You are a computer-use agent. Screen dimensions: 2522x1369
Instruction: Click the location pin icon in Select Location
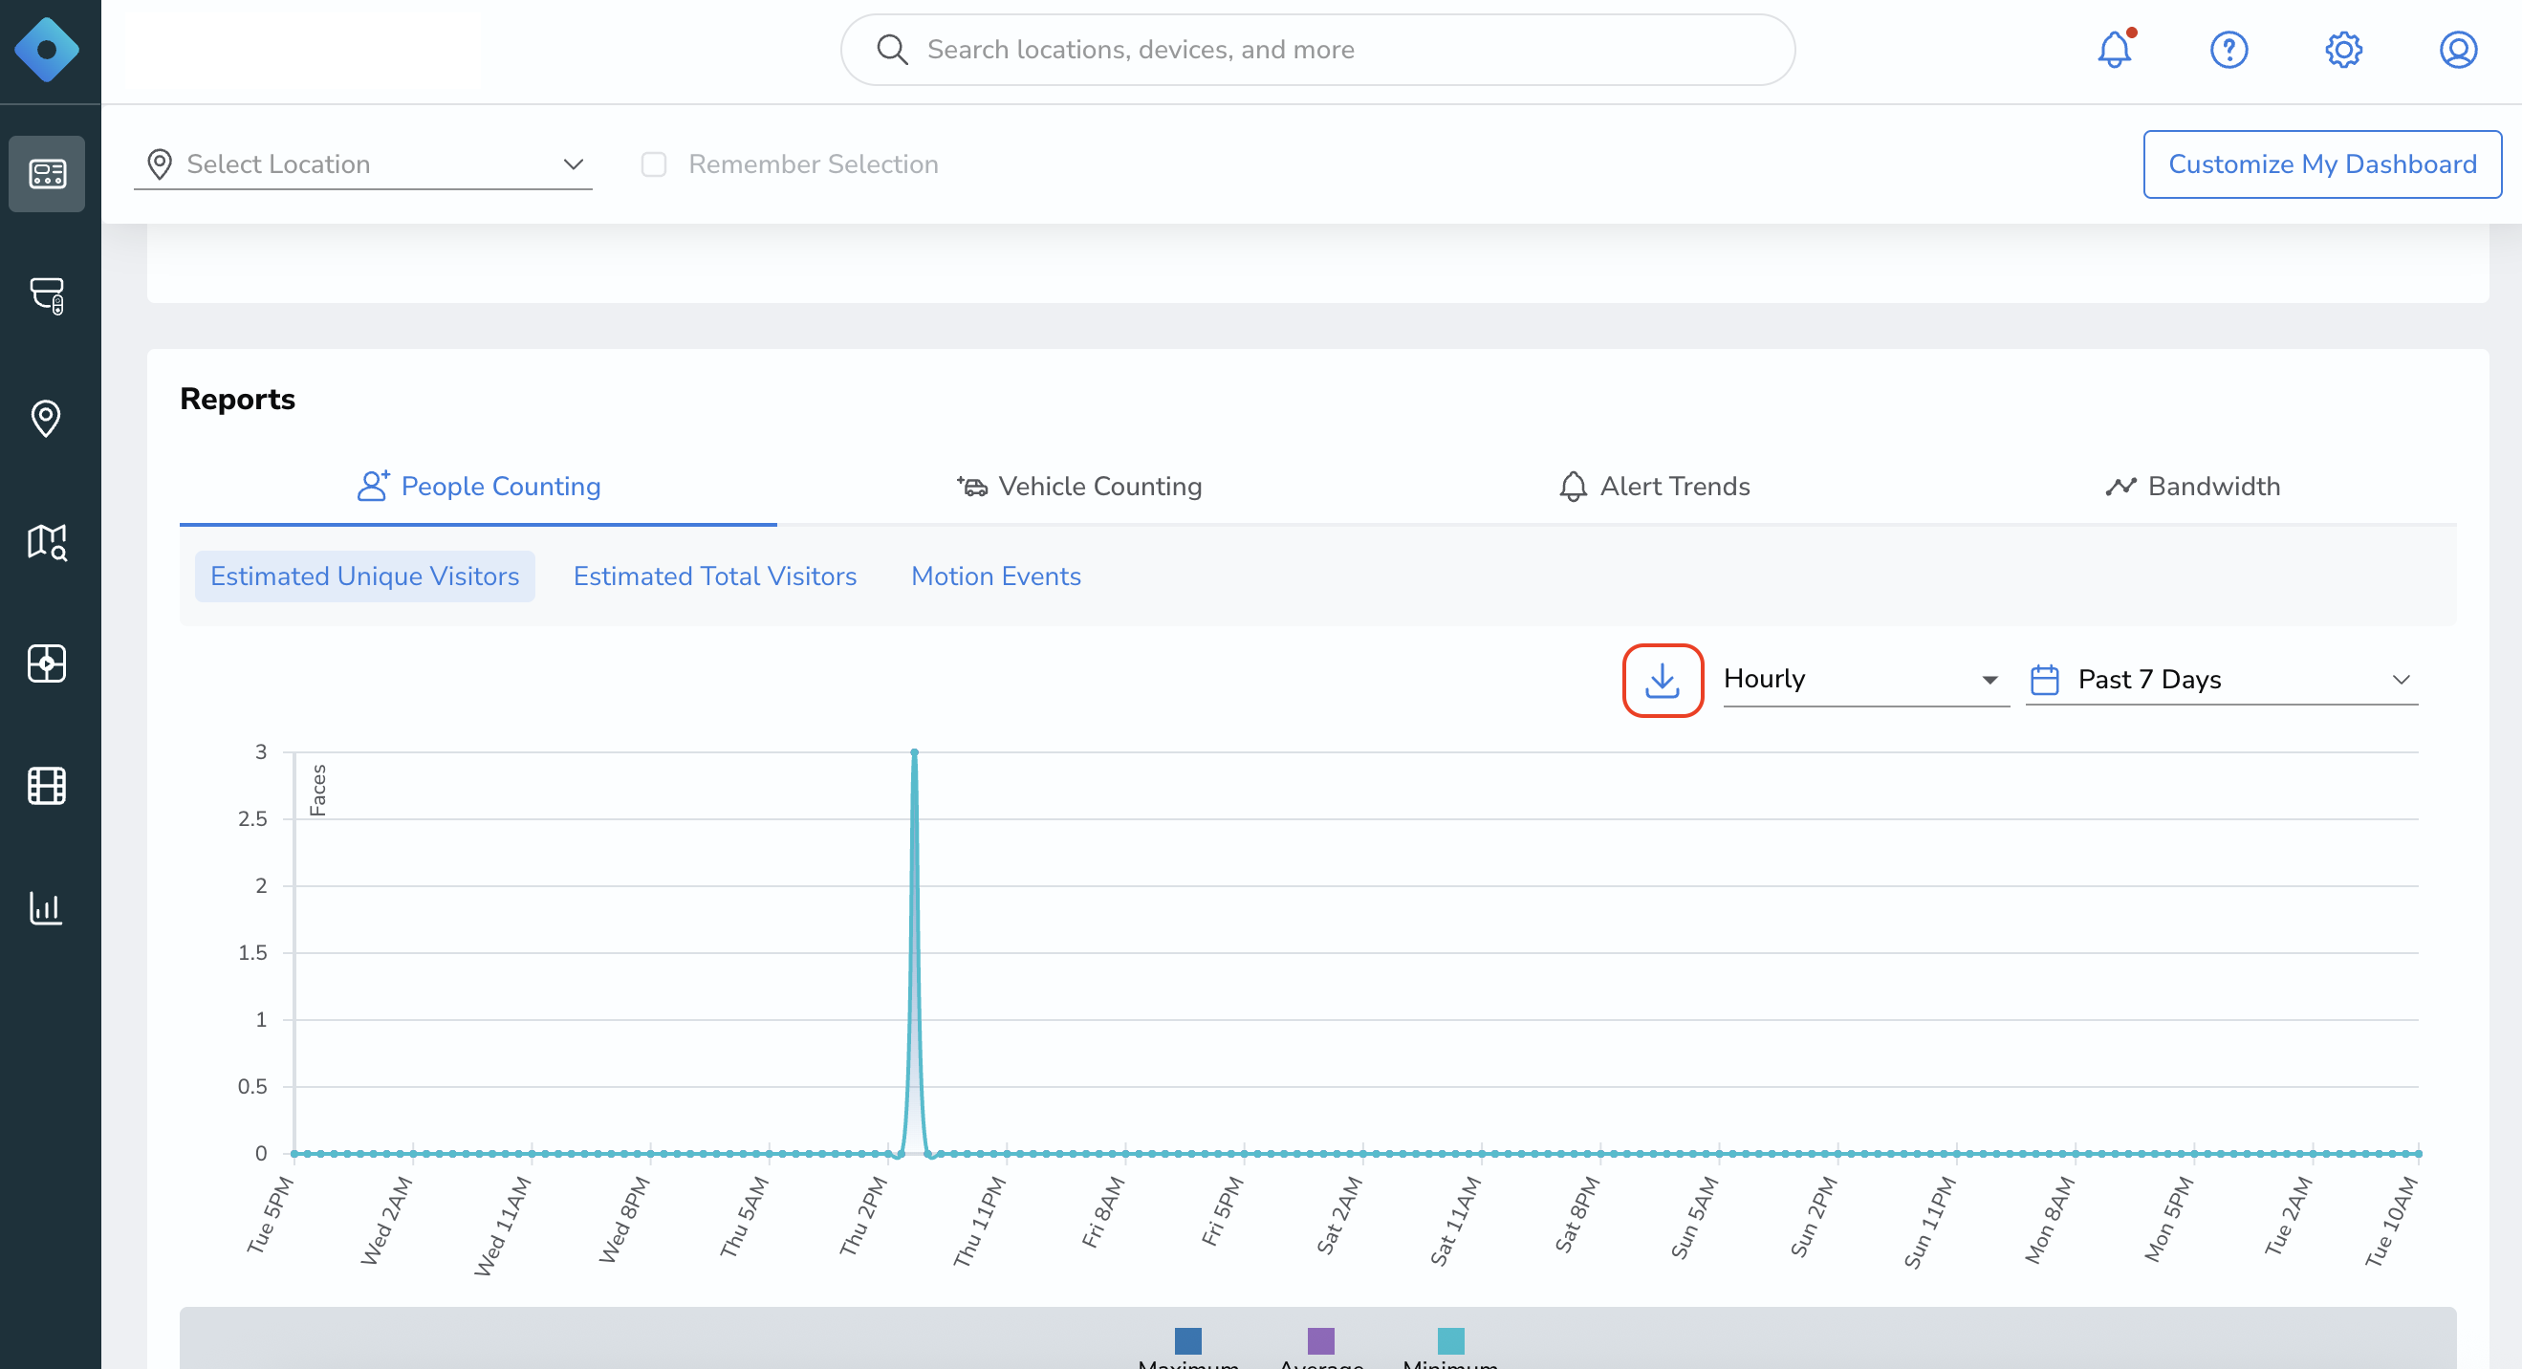point(160,163)
